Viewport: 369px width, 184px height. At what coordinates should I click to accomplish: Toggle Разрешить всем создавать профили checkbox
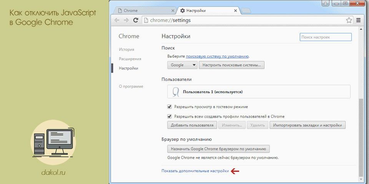(x=169, y=116)
